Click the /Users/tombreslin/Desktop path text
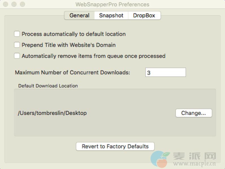225x169 pixels. [x=52, y=113]
